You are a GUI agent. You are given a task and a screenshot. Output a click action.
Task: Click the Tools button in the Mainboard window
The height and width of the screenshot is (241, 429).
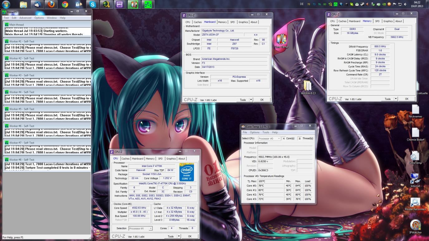pyautogui.click(x=243, y=100)
